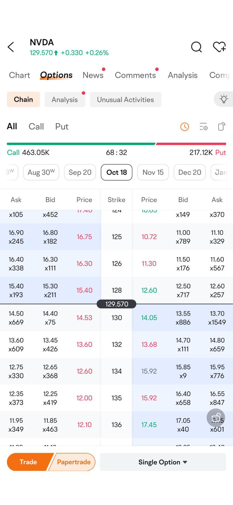The width and height of the screenshot is (233, 505).
Task: Expand the Single Option strategy dropdown
Action: (x=163, y=462)
